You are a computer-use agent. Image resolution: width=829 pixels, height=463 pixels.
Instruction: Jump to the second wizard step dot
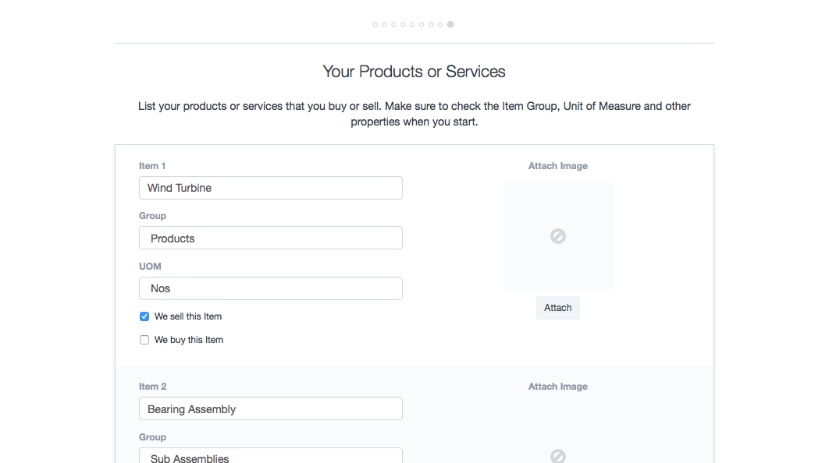[x=384, y=24]
